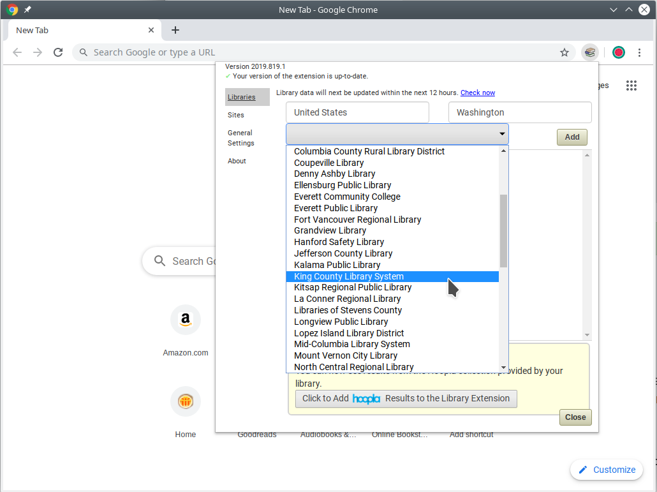Screen dimensions: 657x492
Task: Close the New Tab tab
Action: coord(151,30)
